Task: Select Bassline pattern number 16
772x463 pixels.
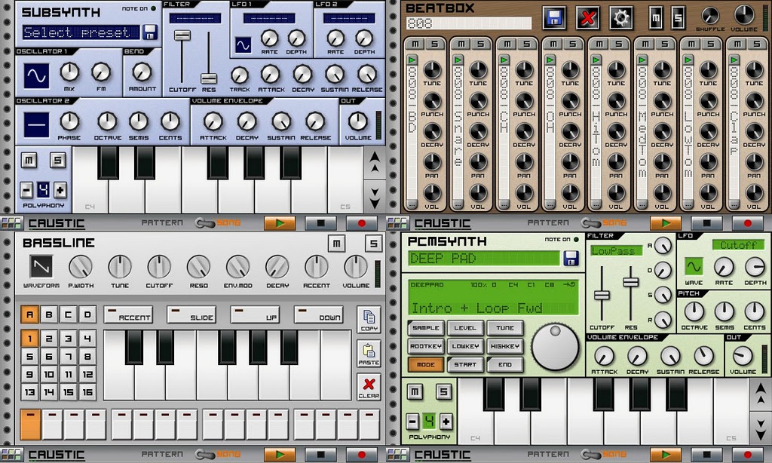Action: [87, 393]
